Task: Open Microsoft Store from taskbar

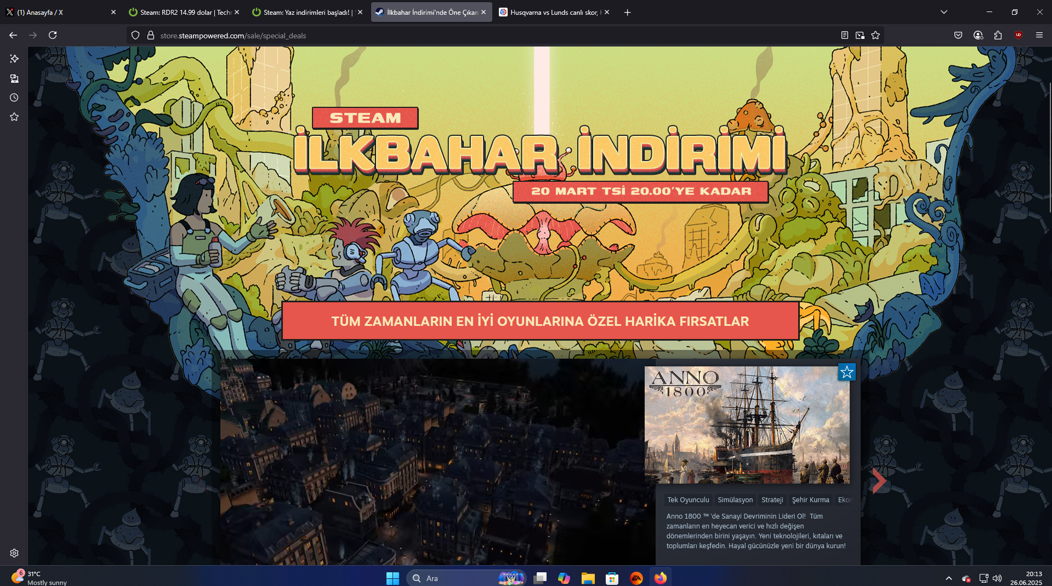Action: [612, 578]
